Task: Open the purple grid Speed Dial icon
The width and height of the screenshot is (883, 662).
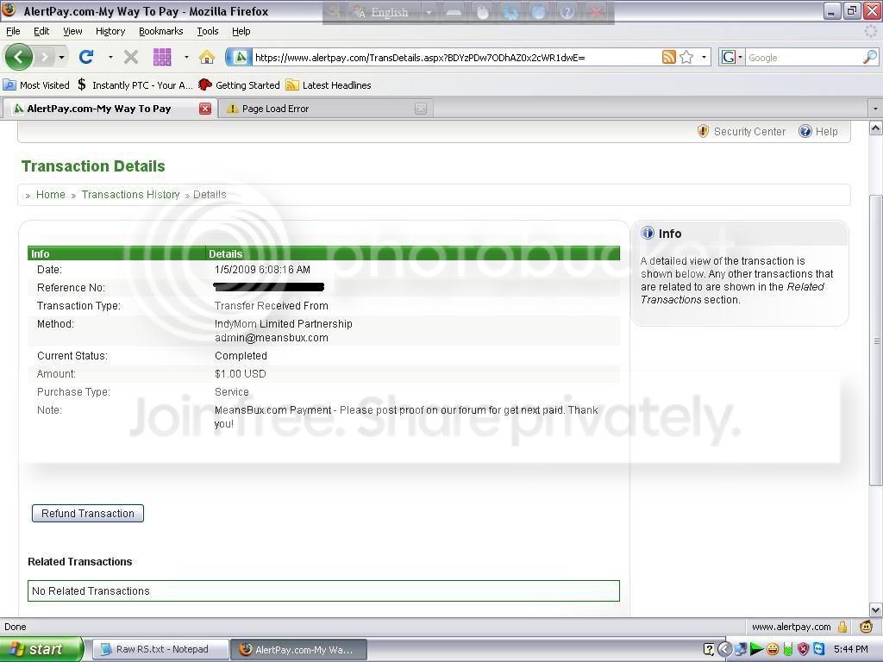Action: click(162, 57)
